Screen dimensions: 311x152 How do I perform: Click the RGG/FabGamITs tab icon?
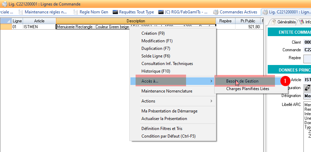pyautogui.click(x=161, y=12)
